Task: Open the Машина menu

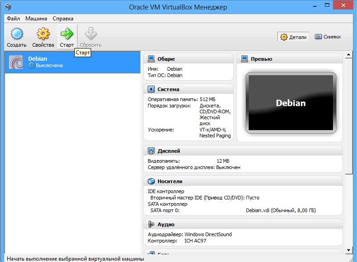Action: 36,19
